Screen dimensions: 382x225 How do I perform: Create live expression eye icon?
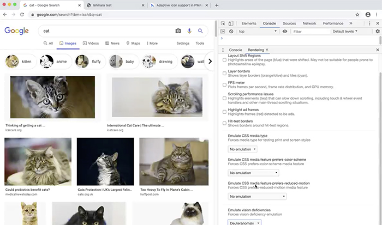(x=284, y=32)
